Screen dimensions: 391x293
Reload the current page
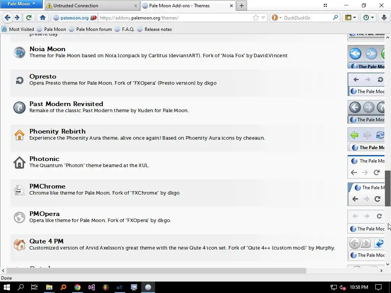(29, 18)
